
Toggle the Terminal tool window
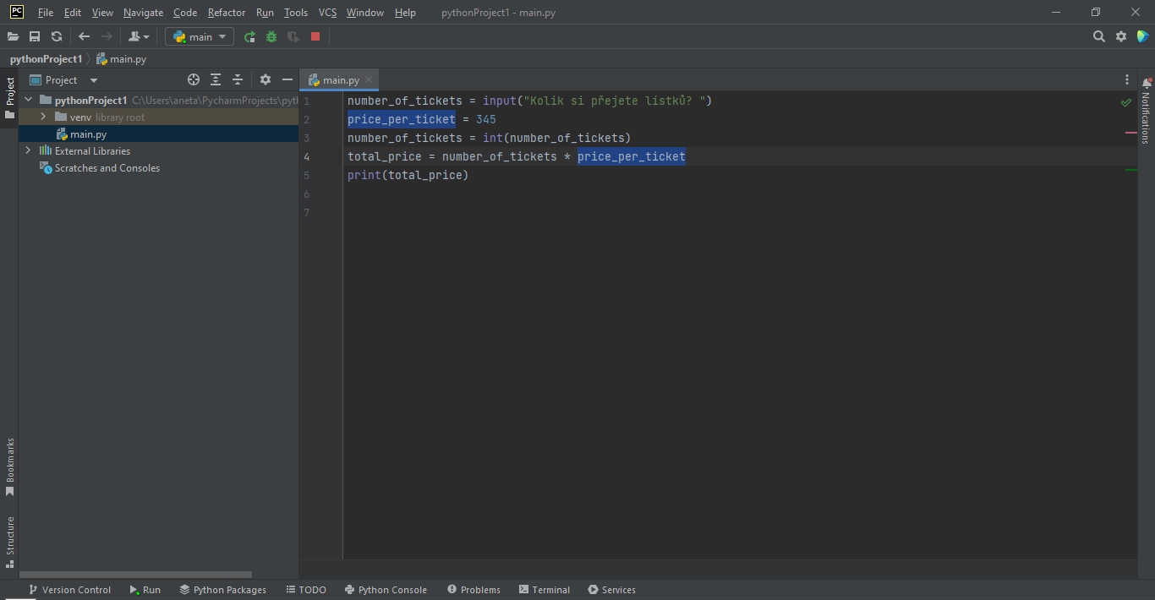544,589
